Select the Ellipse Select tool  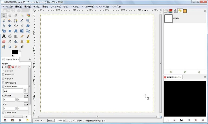coord(10,15)
